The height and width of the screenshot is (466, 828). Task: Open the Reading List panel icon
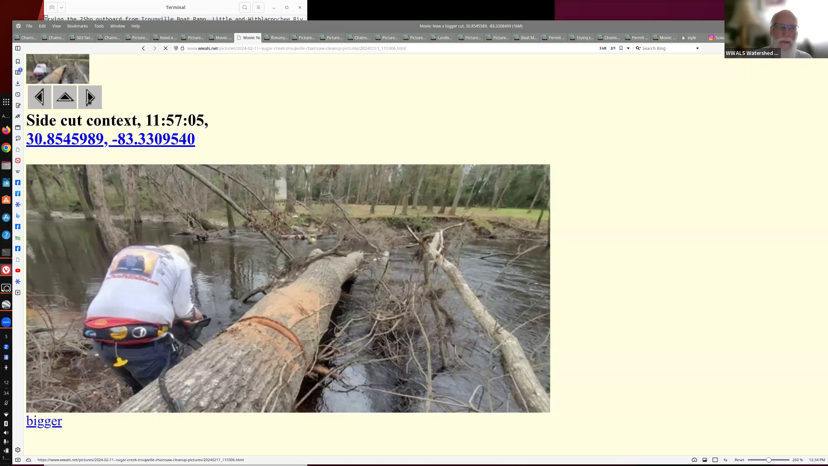click(18, 72)
